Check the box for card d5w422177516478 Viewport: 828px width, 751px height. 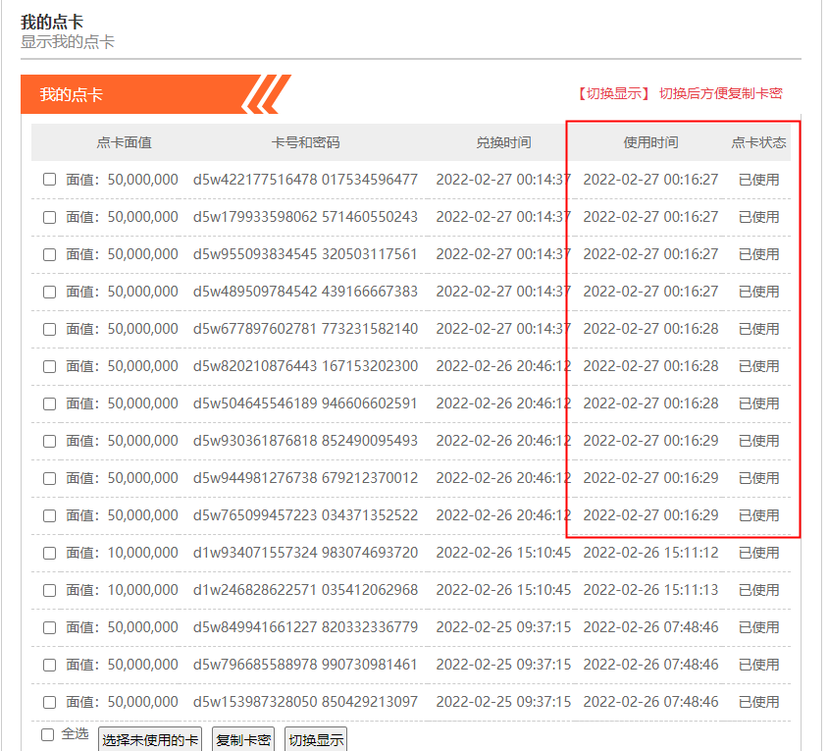click(50, 180)
